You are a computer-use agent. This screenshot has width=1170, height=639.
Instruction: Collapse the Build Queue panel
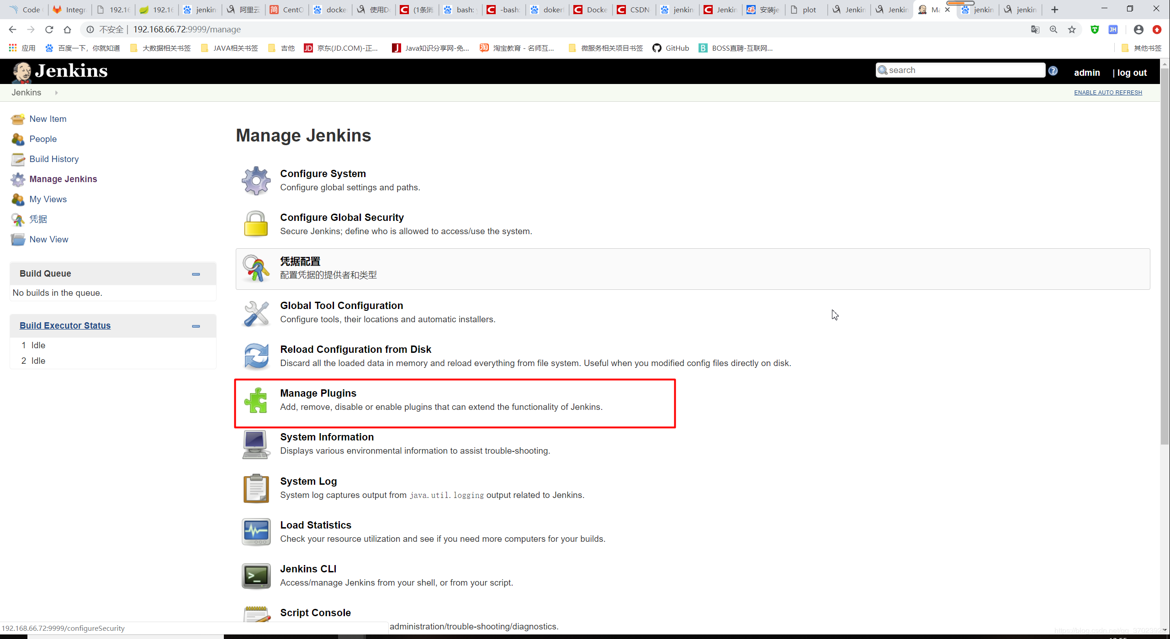click(x=196, y=274)
